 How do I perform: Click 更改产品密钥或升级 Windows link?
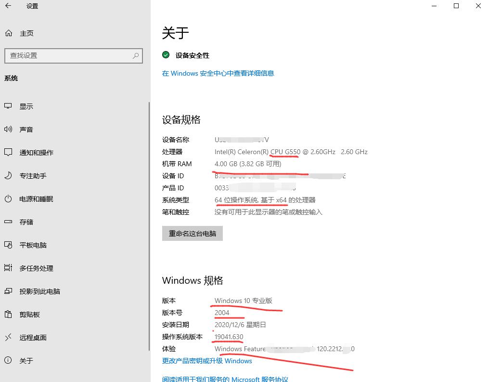point(207,361)
